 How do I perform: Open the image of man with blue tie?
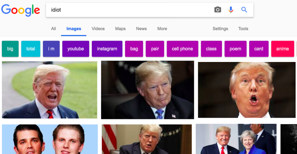pos(147,90)
